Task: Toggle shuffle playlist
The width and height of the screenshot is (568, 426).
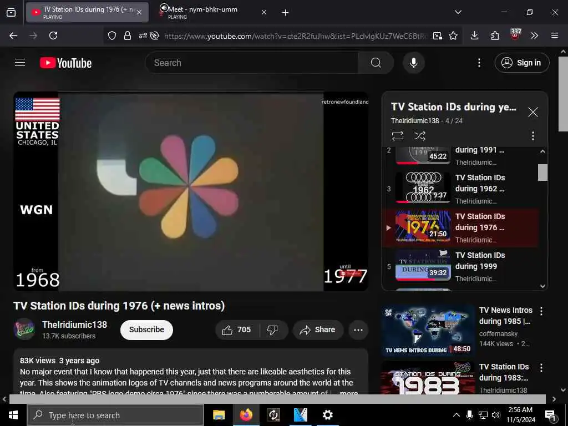Action: [x=419, y=136]
